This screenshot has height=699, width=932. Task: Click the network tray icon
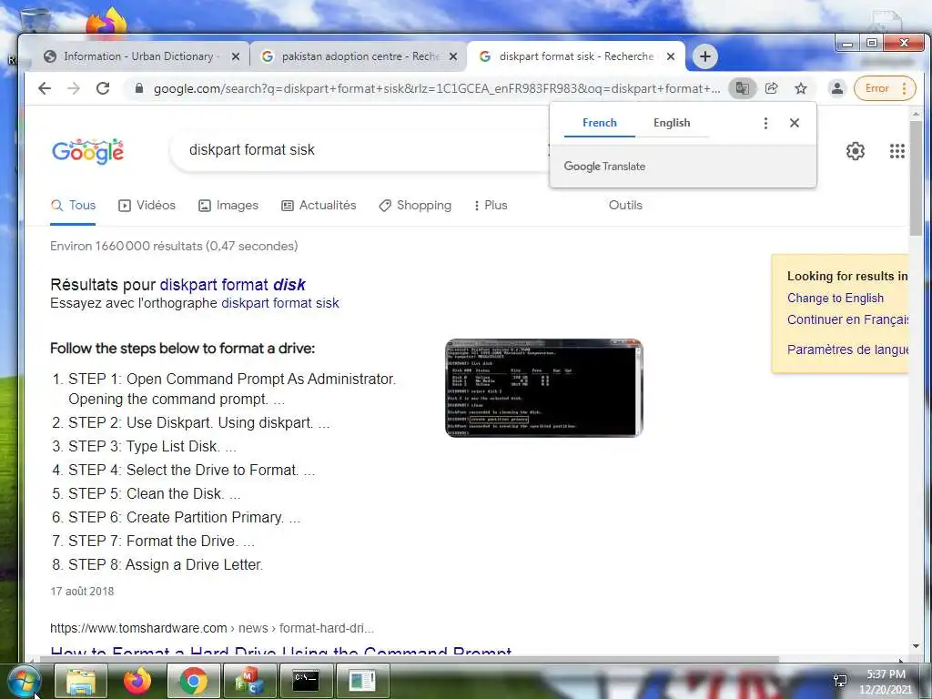[x=840, y=681]
